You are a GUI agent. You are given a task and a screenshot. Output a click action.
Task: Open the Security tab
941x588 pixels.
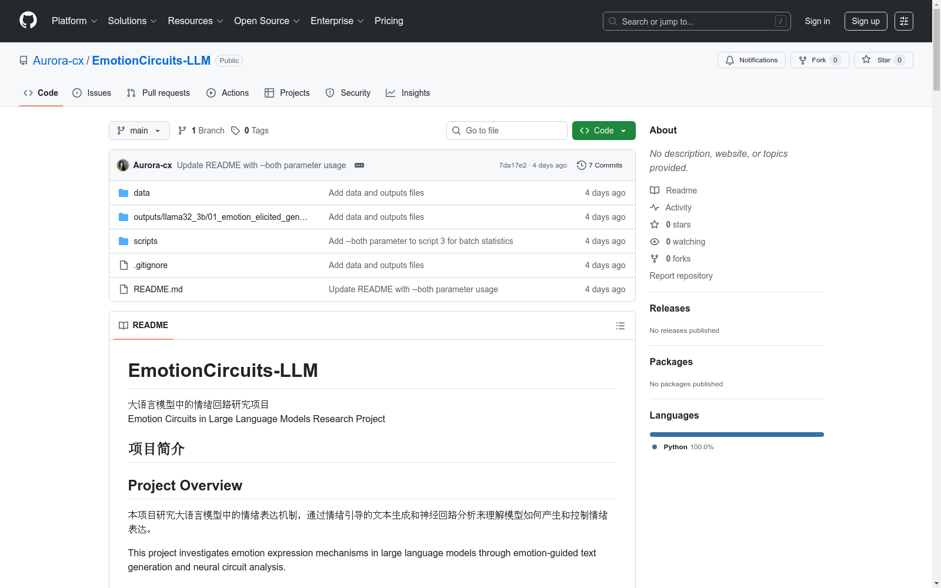[x=348, y=93]
